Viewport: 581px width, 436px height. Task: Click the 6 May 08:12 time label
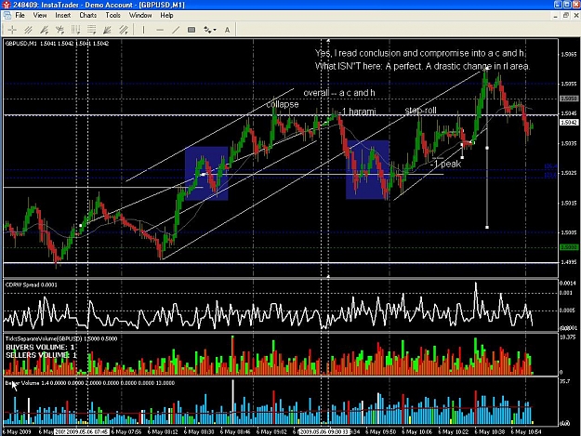coord(163,432)
